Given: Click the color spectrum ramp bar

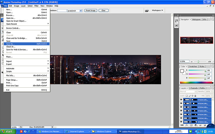Looking at the screenshot, I should coord(197,83).
